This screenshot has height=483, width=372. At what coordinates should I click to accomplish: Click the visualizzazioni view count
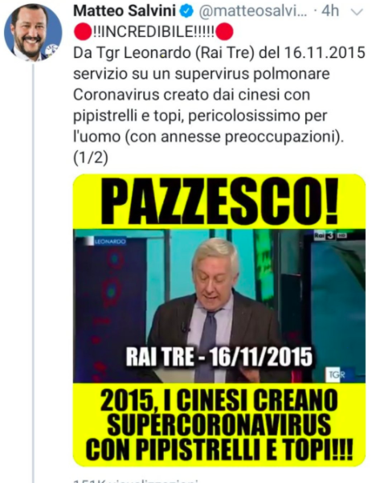(136, 481)
